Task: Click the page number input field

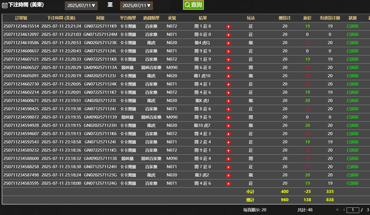Action: 353,210
